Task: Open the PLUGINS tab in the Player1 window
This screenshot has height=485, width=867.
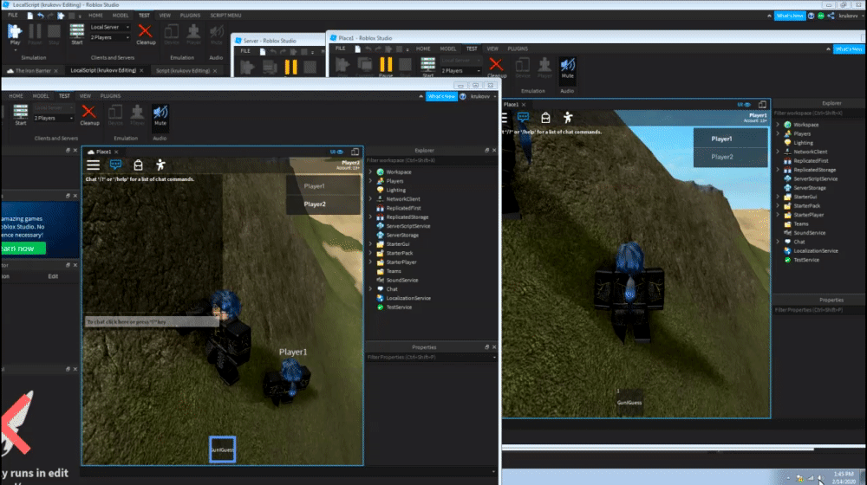Action: 518,48
